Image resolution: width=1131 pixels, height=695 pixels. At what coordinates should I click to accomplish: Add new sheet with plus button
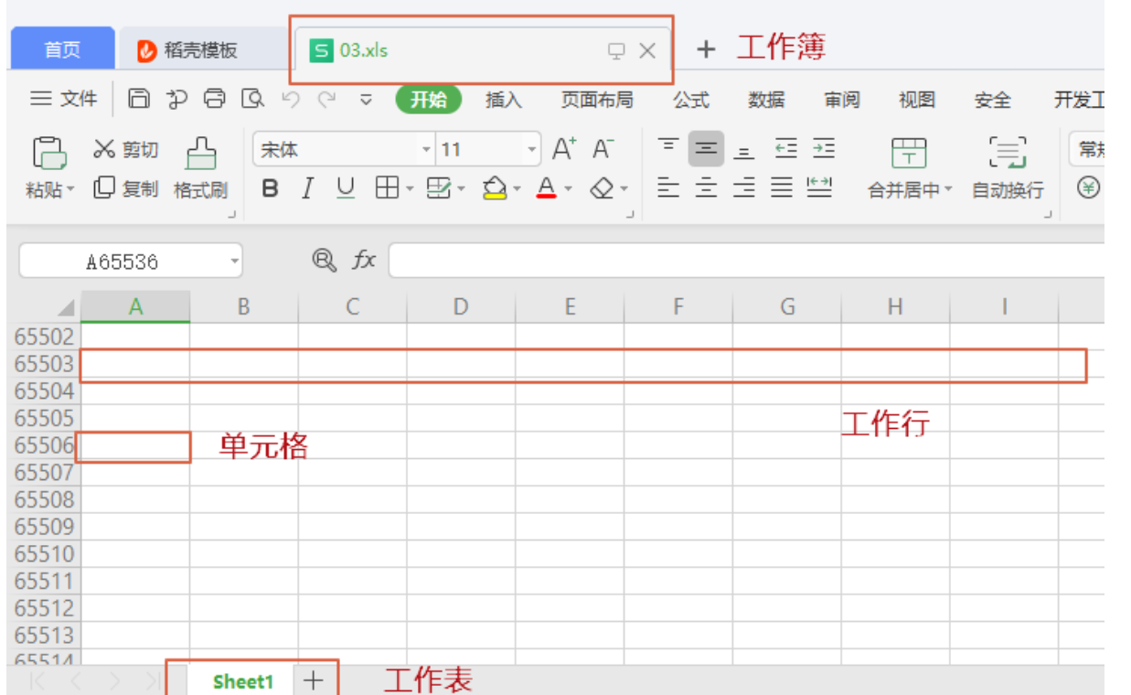pyautogui.click(x=314, y=680)
